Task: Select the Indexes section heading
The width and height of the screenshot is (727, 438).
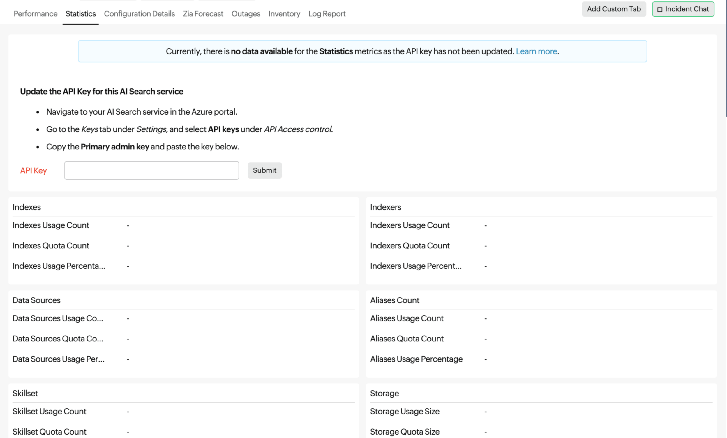Action: pyautogui.click(x=27, y=207)
